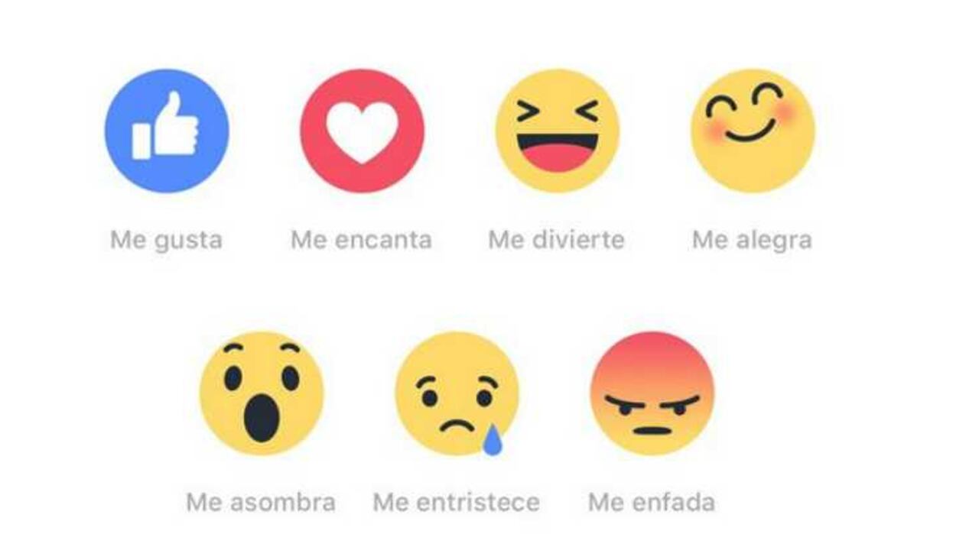Click the white heart shape inside red circle
This screenshot has width=979, height=550.
pos(363,132)
